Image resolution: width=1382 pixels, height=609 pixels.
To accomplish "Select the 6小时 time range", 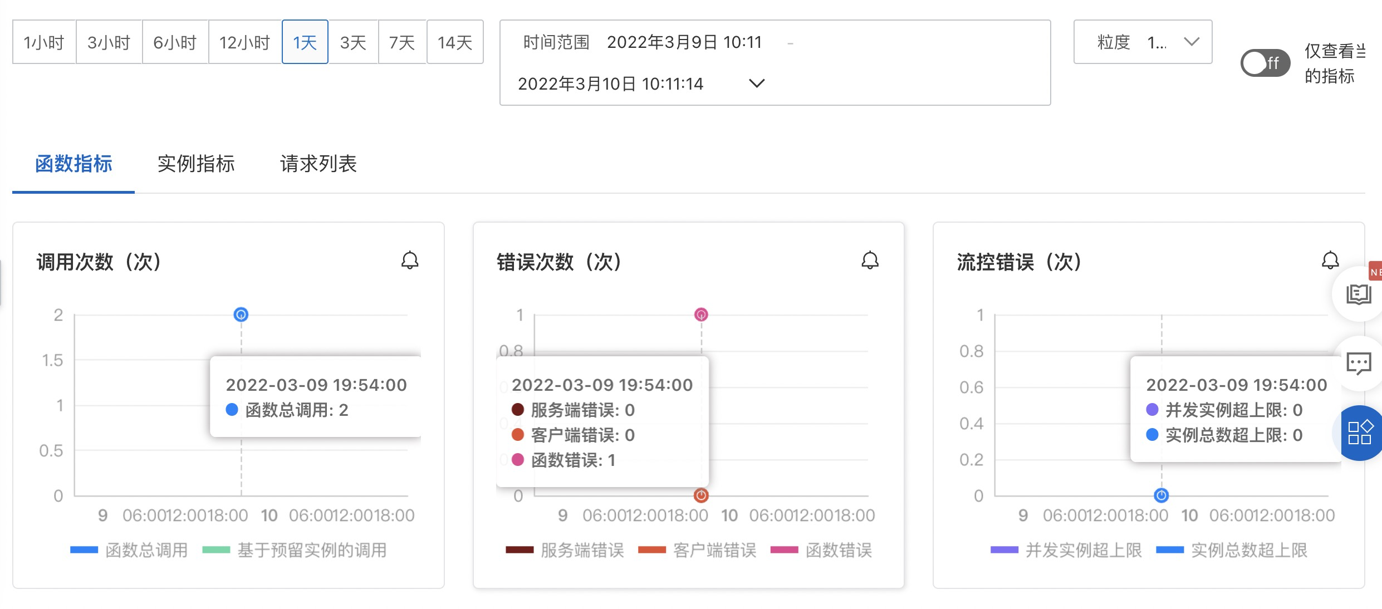I will click(175, 42).
